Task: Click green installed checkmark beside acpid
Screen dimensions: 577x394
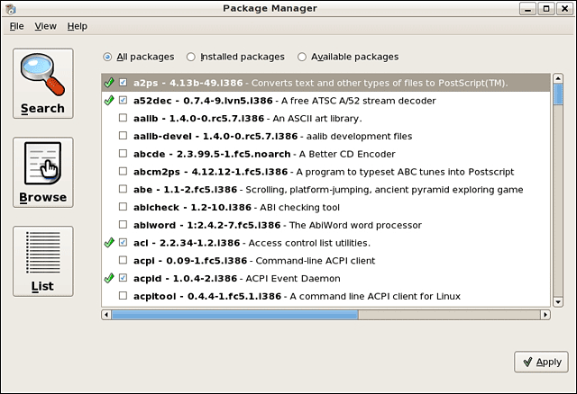Action: point(109,278)
